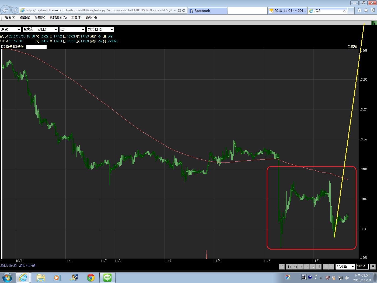Click the 指標 indicator diamond icon
Image resolution: width=377 pixels, height=283 pixels.
(x=3, y=47)
